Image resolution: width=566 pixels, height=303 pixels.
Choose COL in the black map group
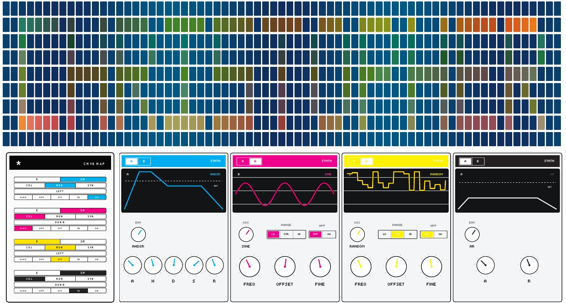coord(29,279)
